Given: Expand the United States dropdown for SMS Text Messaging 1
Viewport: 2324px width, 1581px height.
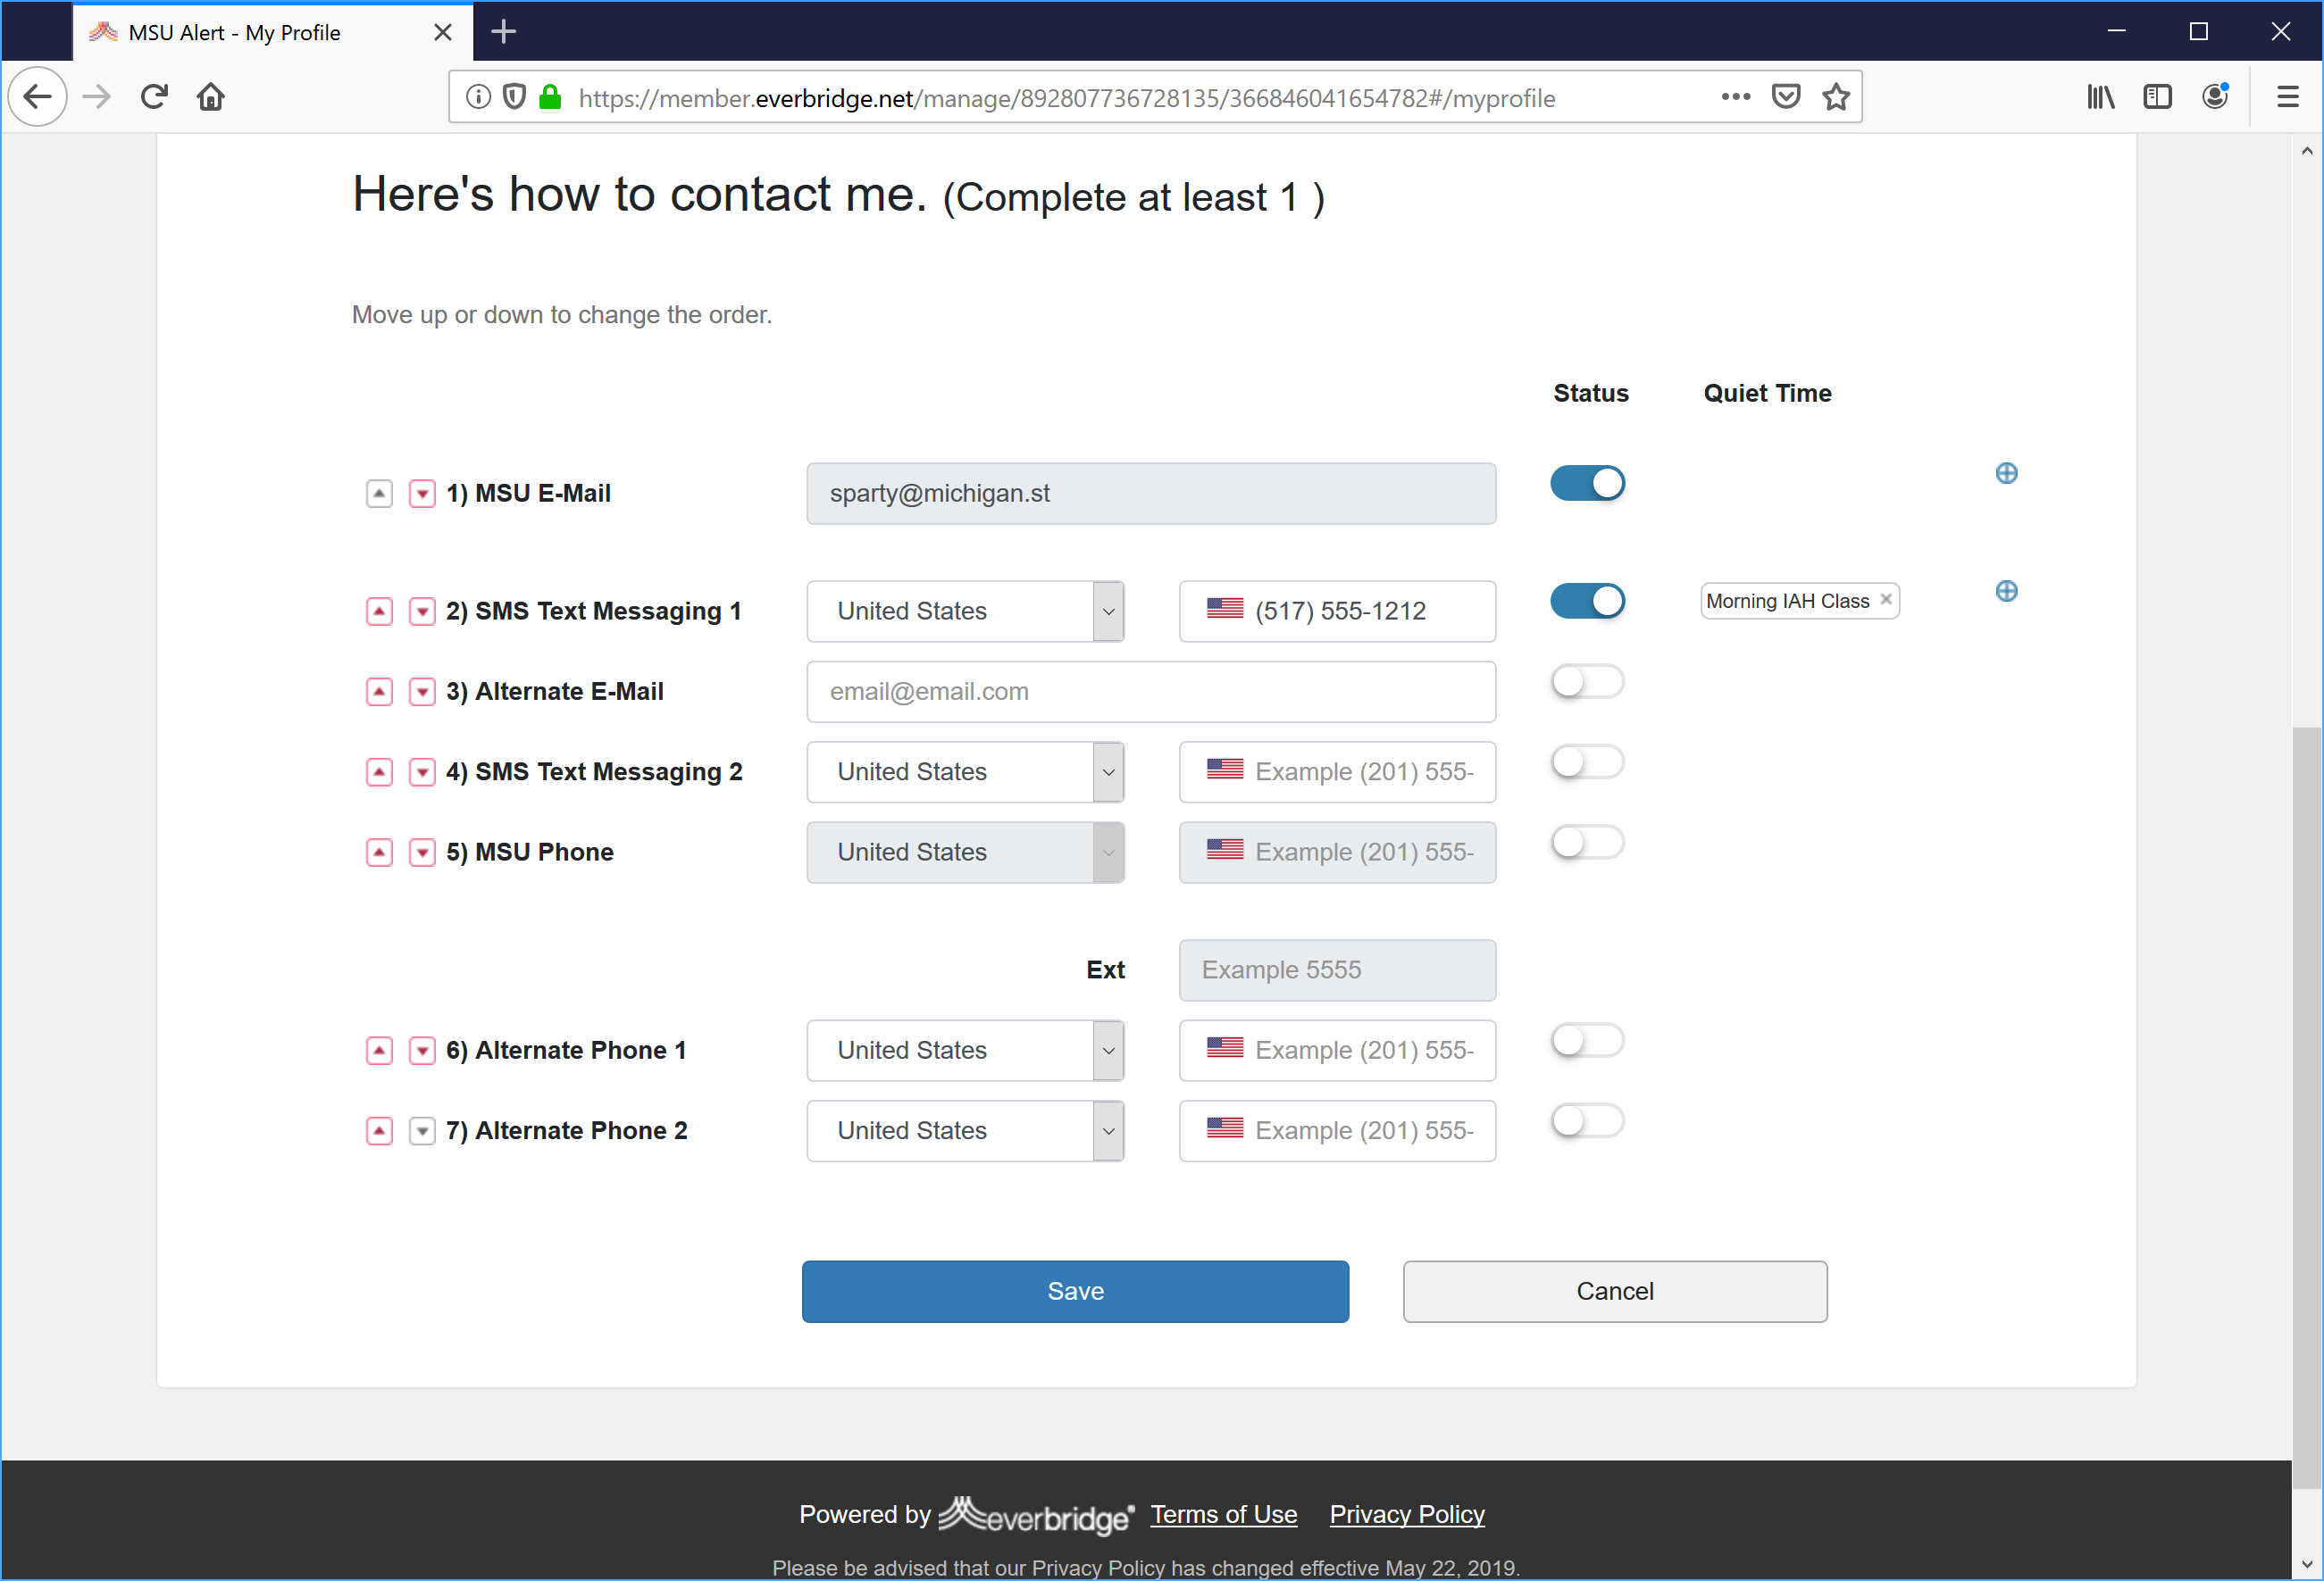Looking at the screenshot, I should 1107,609.
